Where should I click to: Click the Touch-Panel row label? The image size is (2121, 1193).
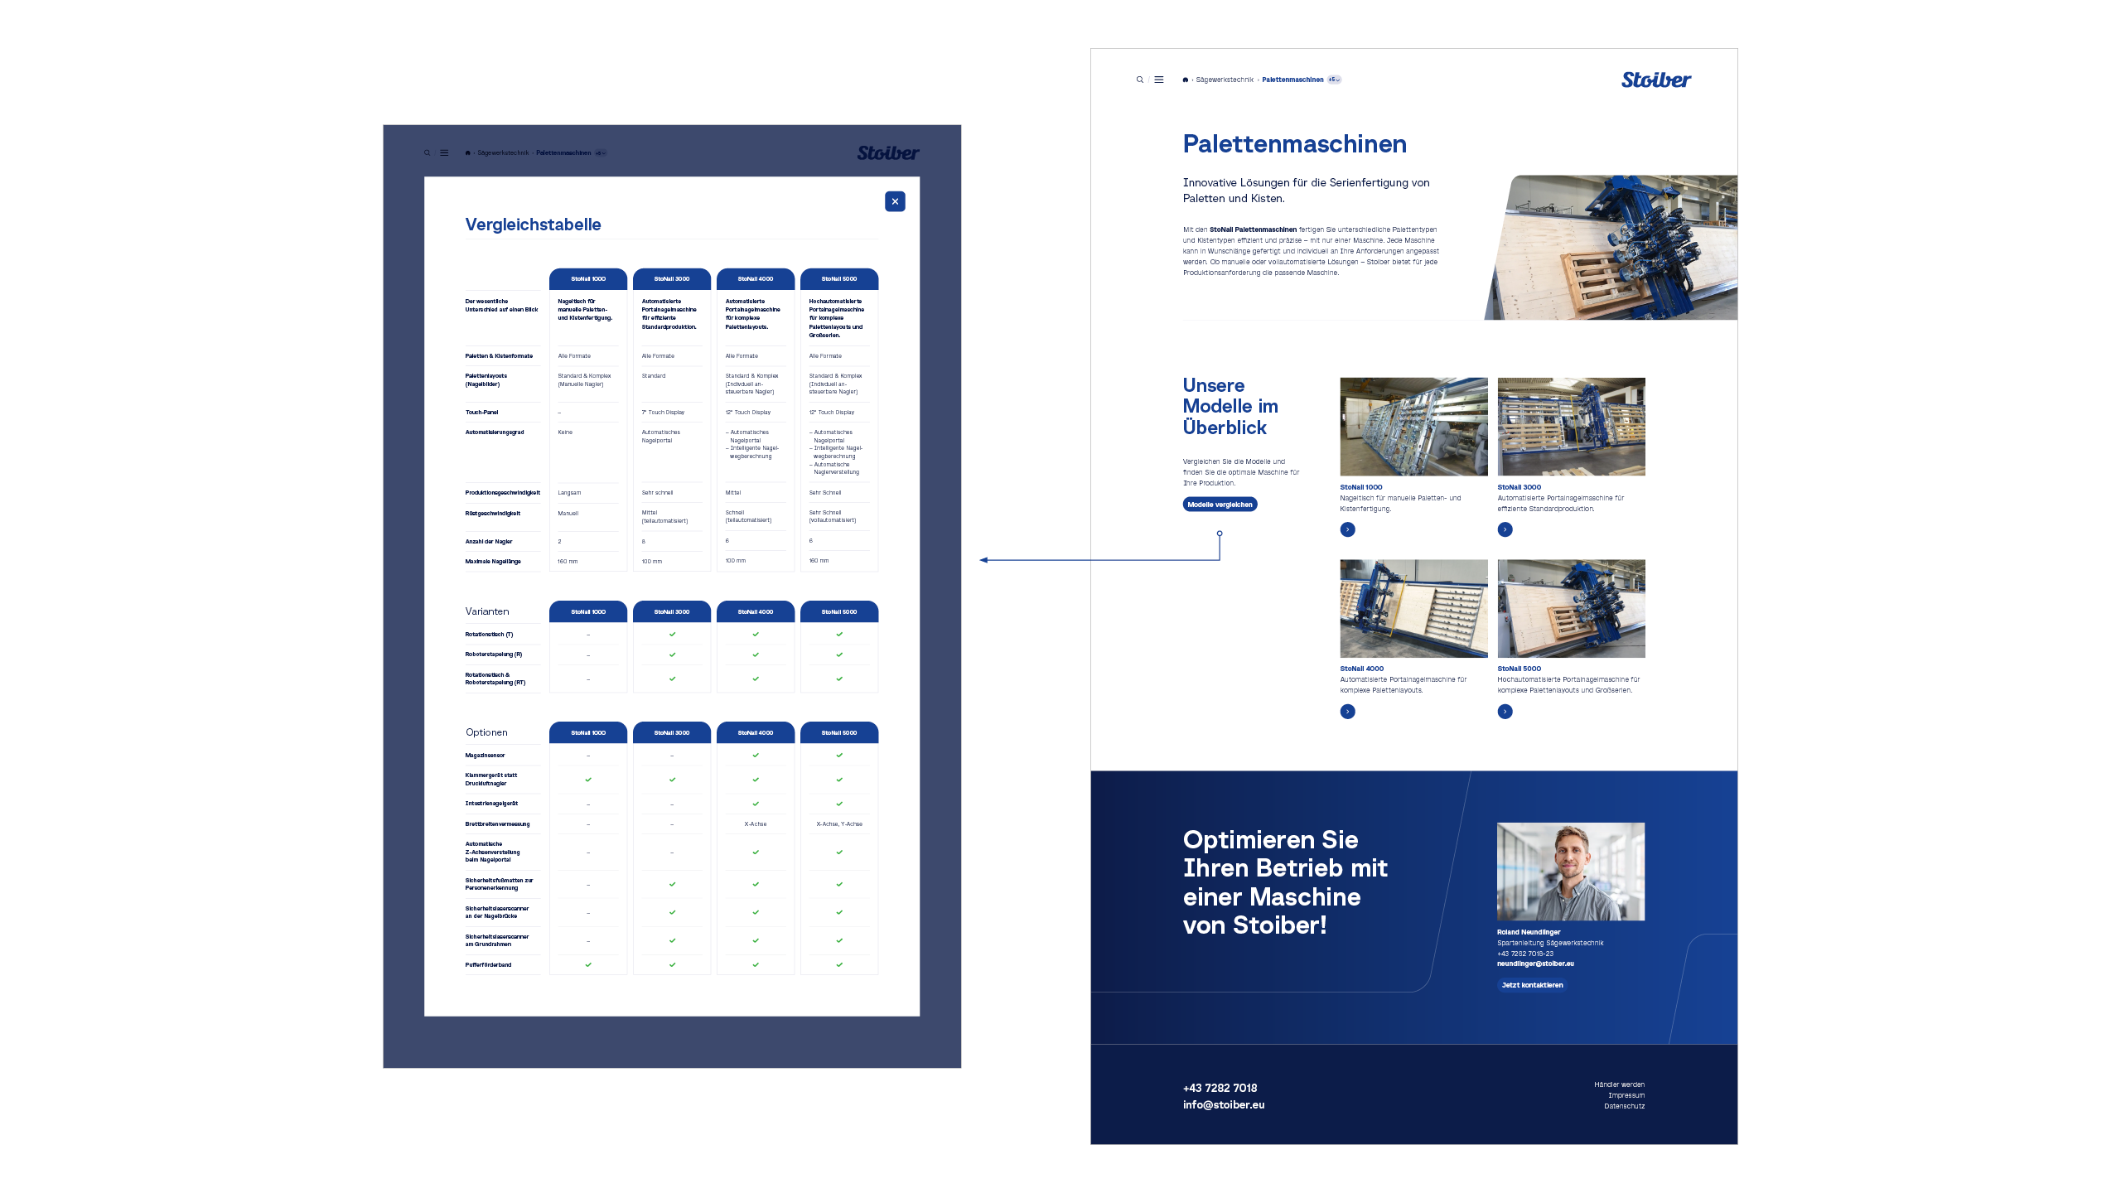click(x=481, y=413)
